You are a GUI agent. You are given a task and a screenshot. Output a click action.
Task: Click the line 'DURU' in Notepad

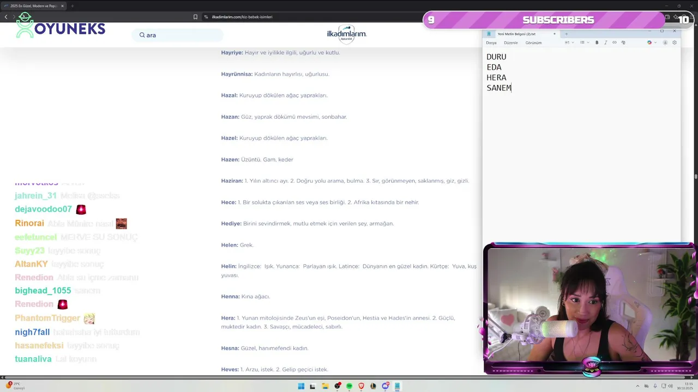496,57
